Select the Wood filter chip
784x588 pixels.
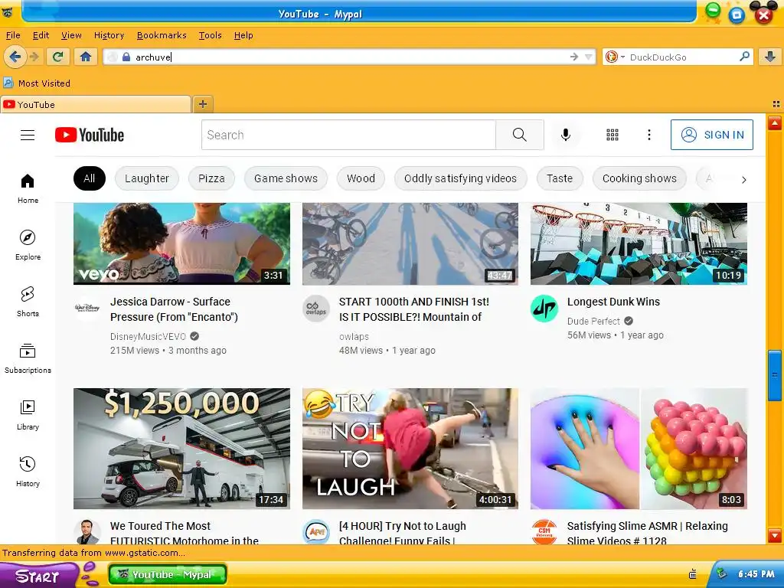tap(361, 178)
